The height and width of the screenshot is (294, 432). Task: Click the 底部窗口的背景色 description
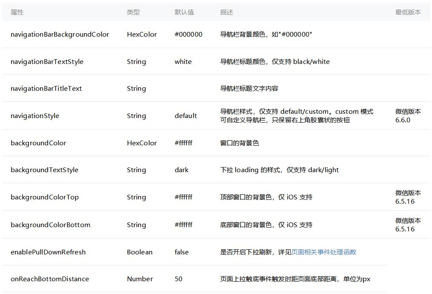click(x=266, y=225)
